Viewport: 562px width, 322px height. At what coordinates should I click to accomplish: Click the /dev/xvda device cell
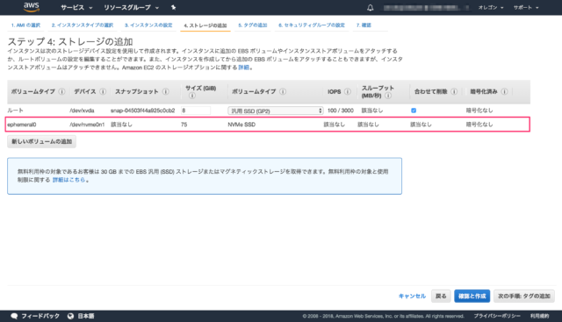[x=82, y=111]
